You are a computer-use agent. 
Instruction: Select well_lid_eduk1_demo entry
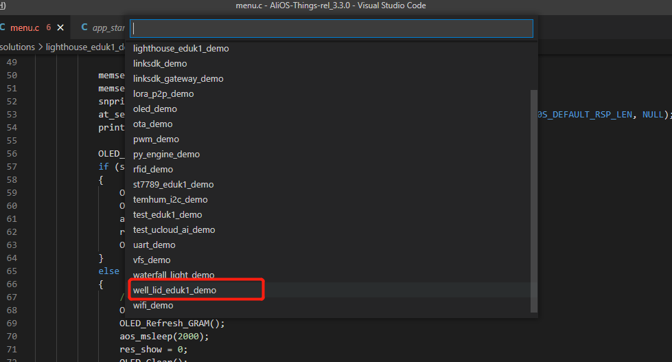click(332, 290)
